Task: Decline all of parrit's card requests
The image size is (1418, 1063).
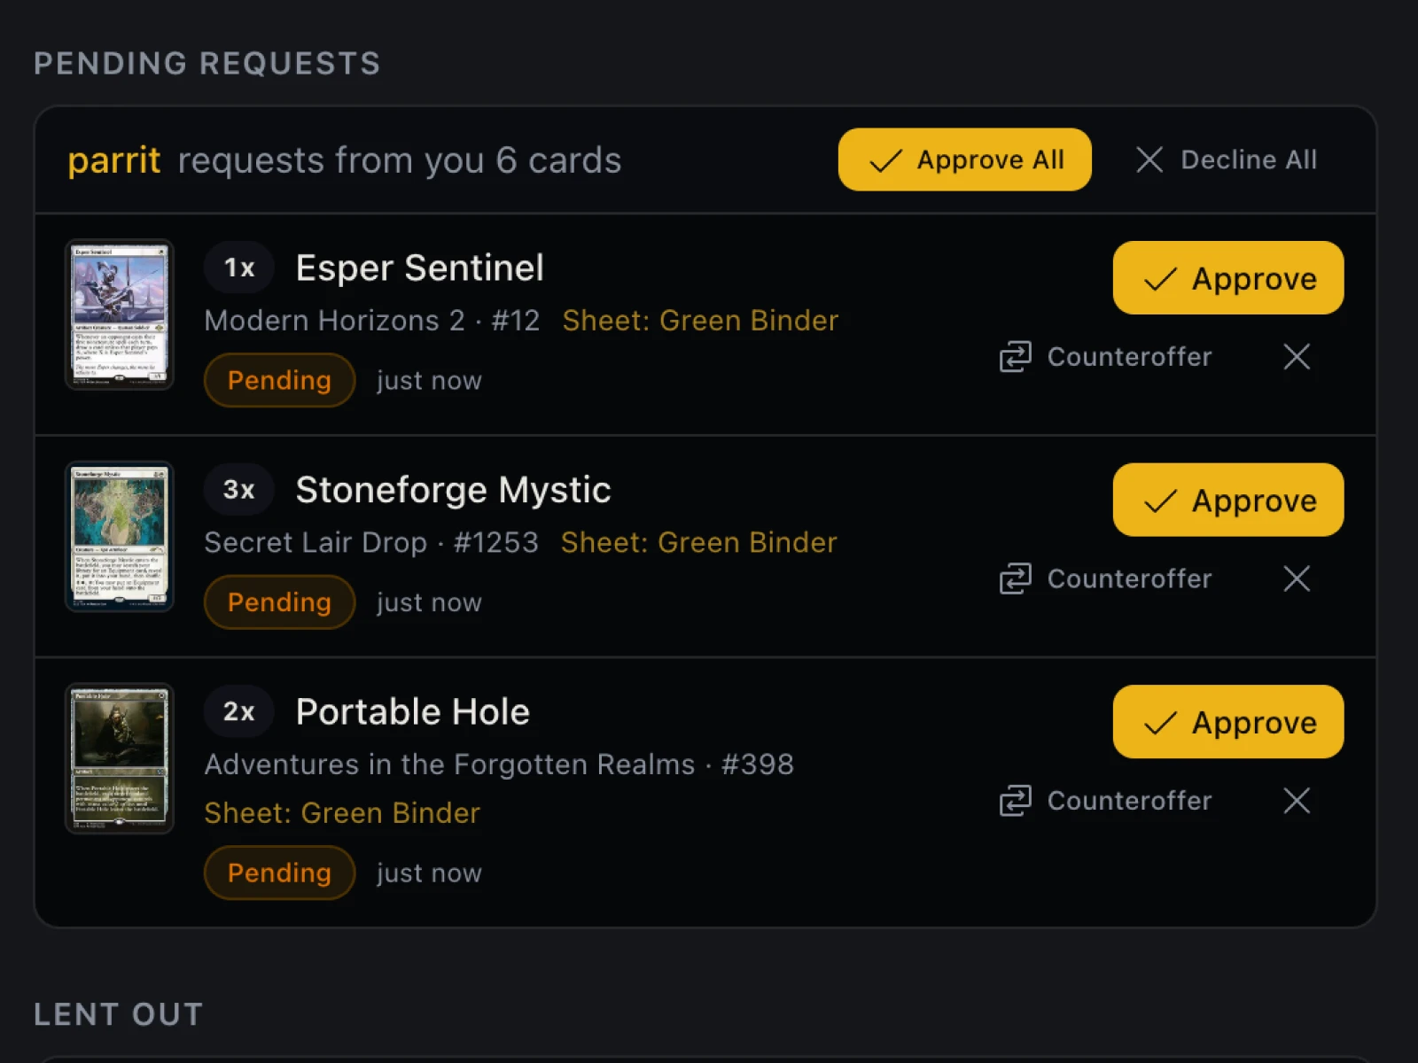Action: (1227, 159)
